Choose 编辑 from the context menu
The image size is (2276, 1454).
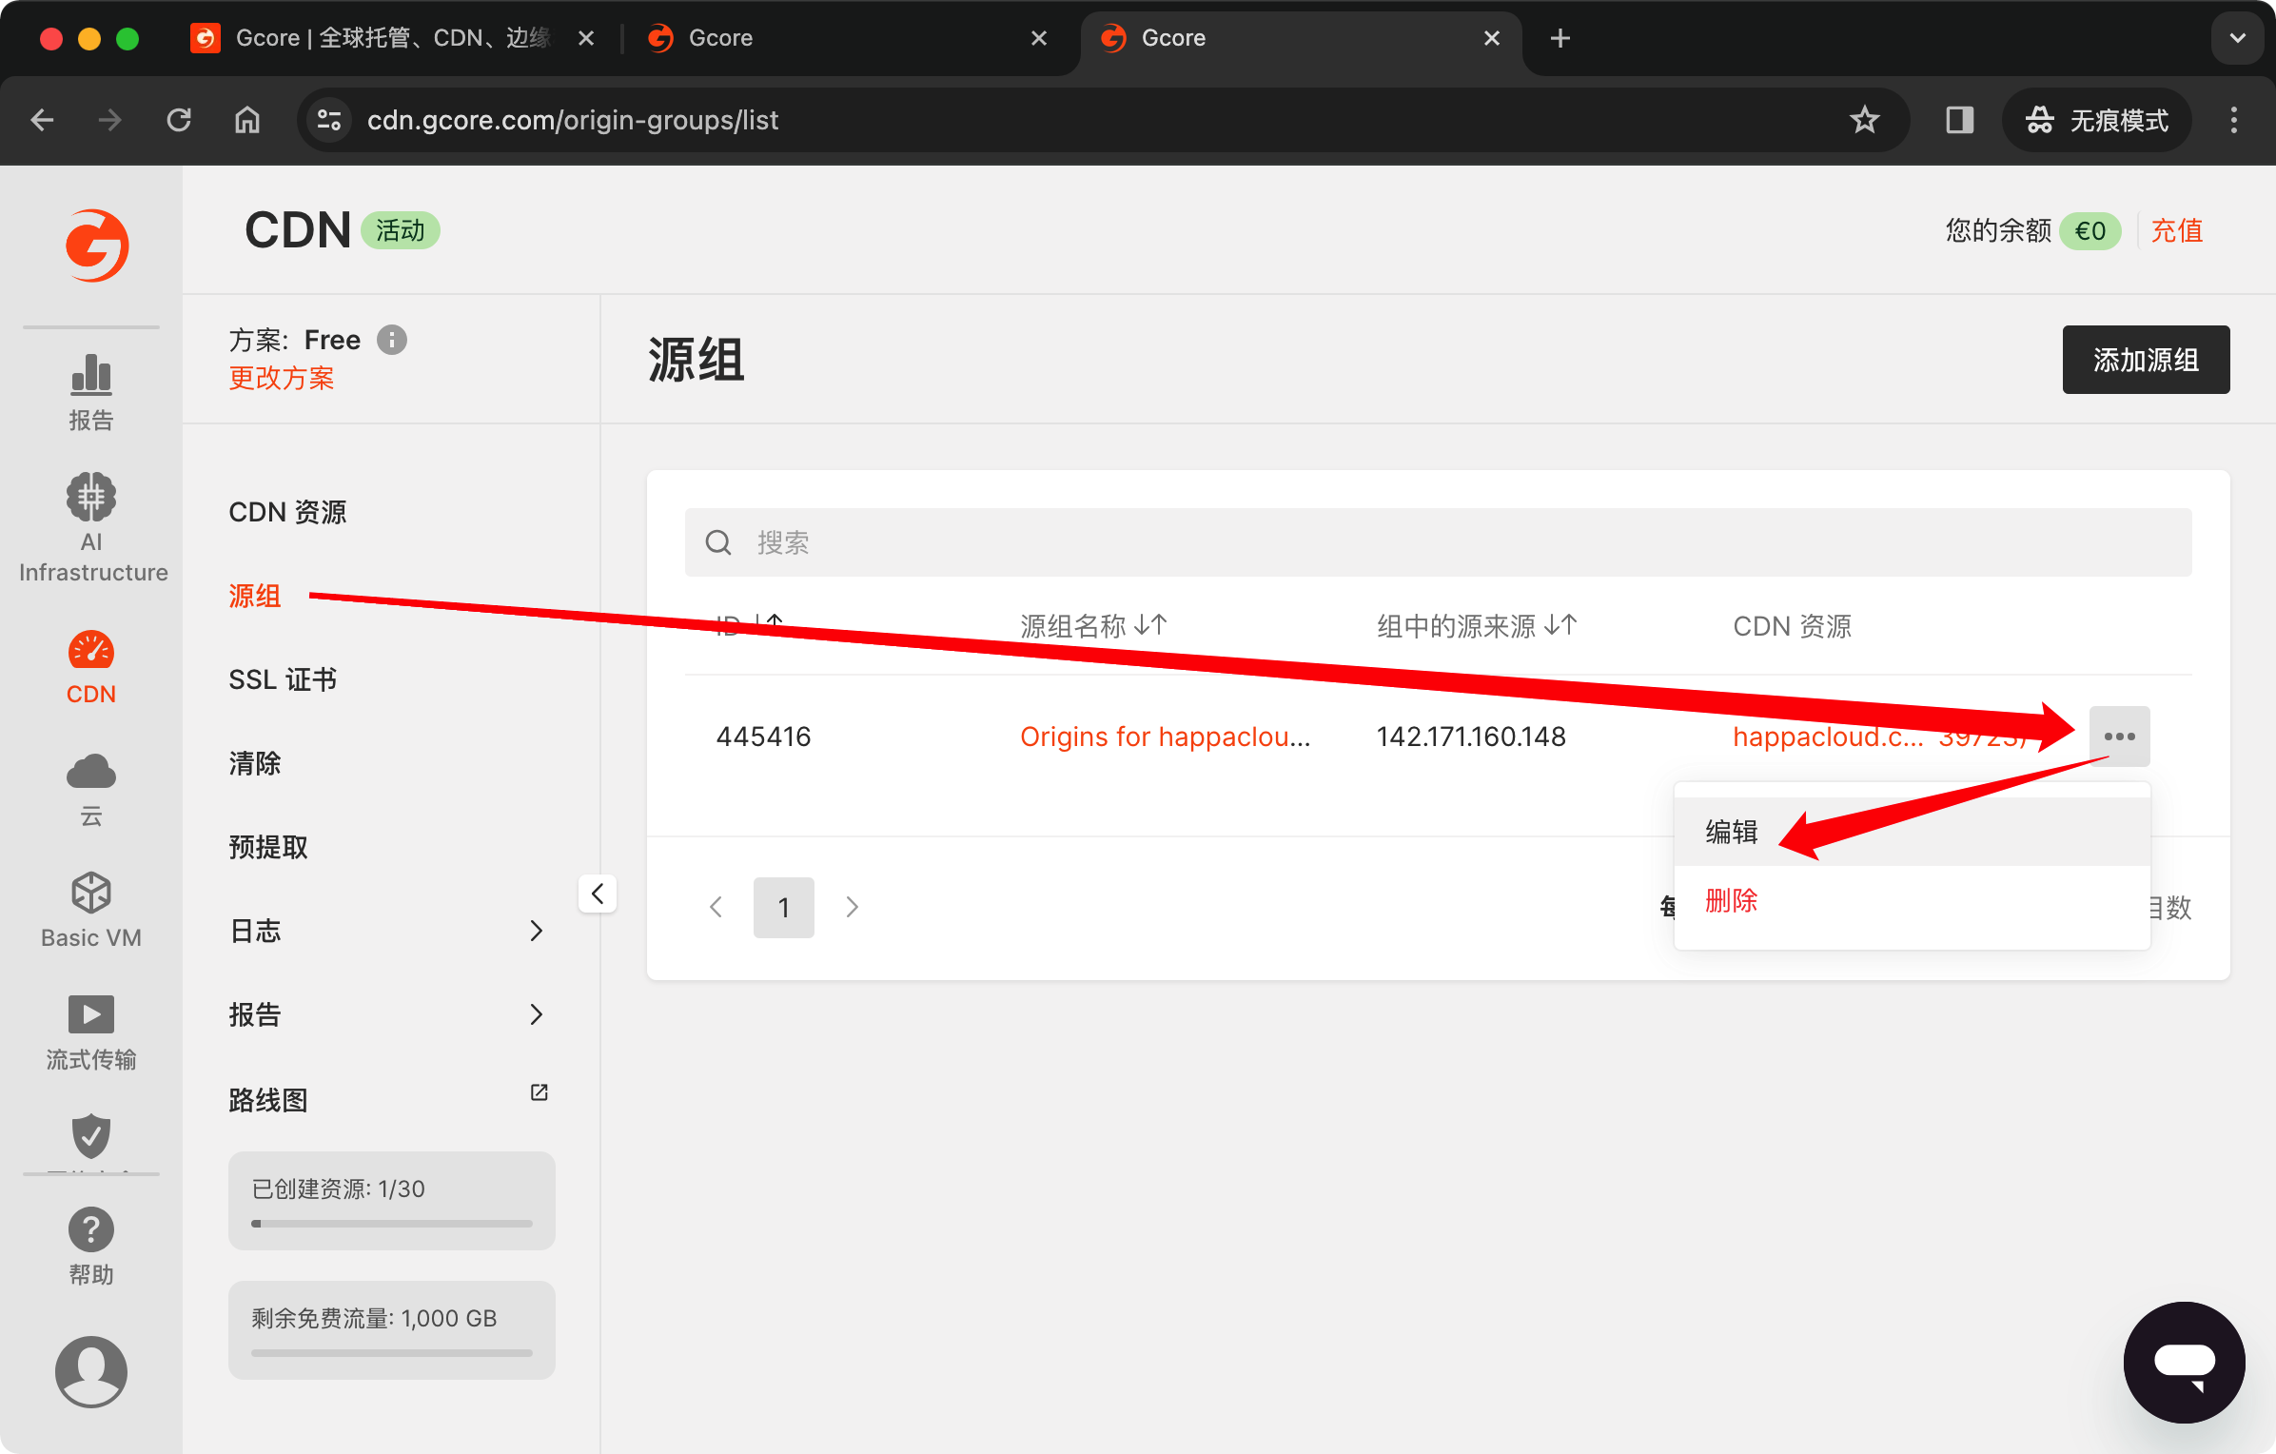pos(1912,832)
